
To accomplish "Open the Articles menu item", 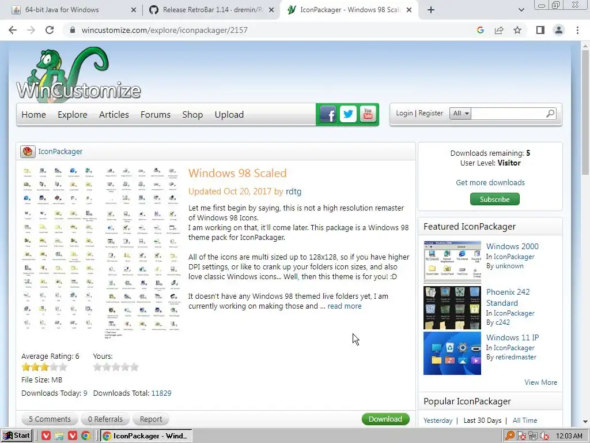I will click(x=114, y=115).
